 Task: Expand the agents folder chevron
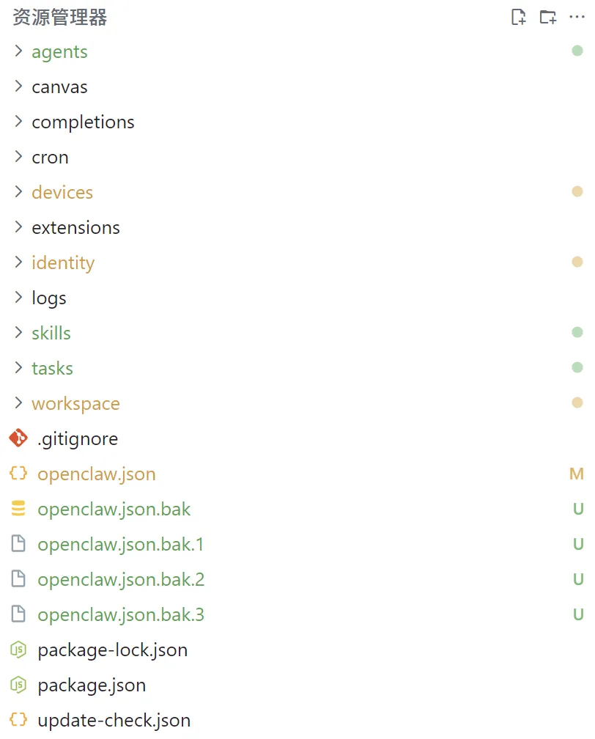[19, 51]
